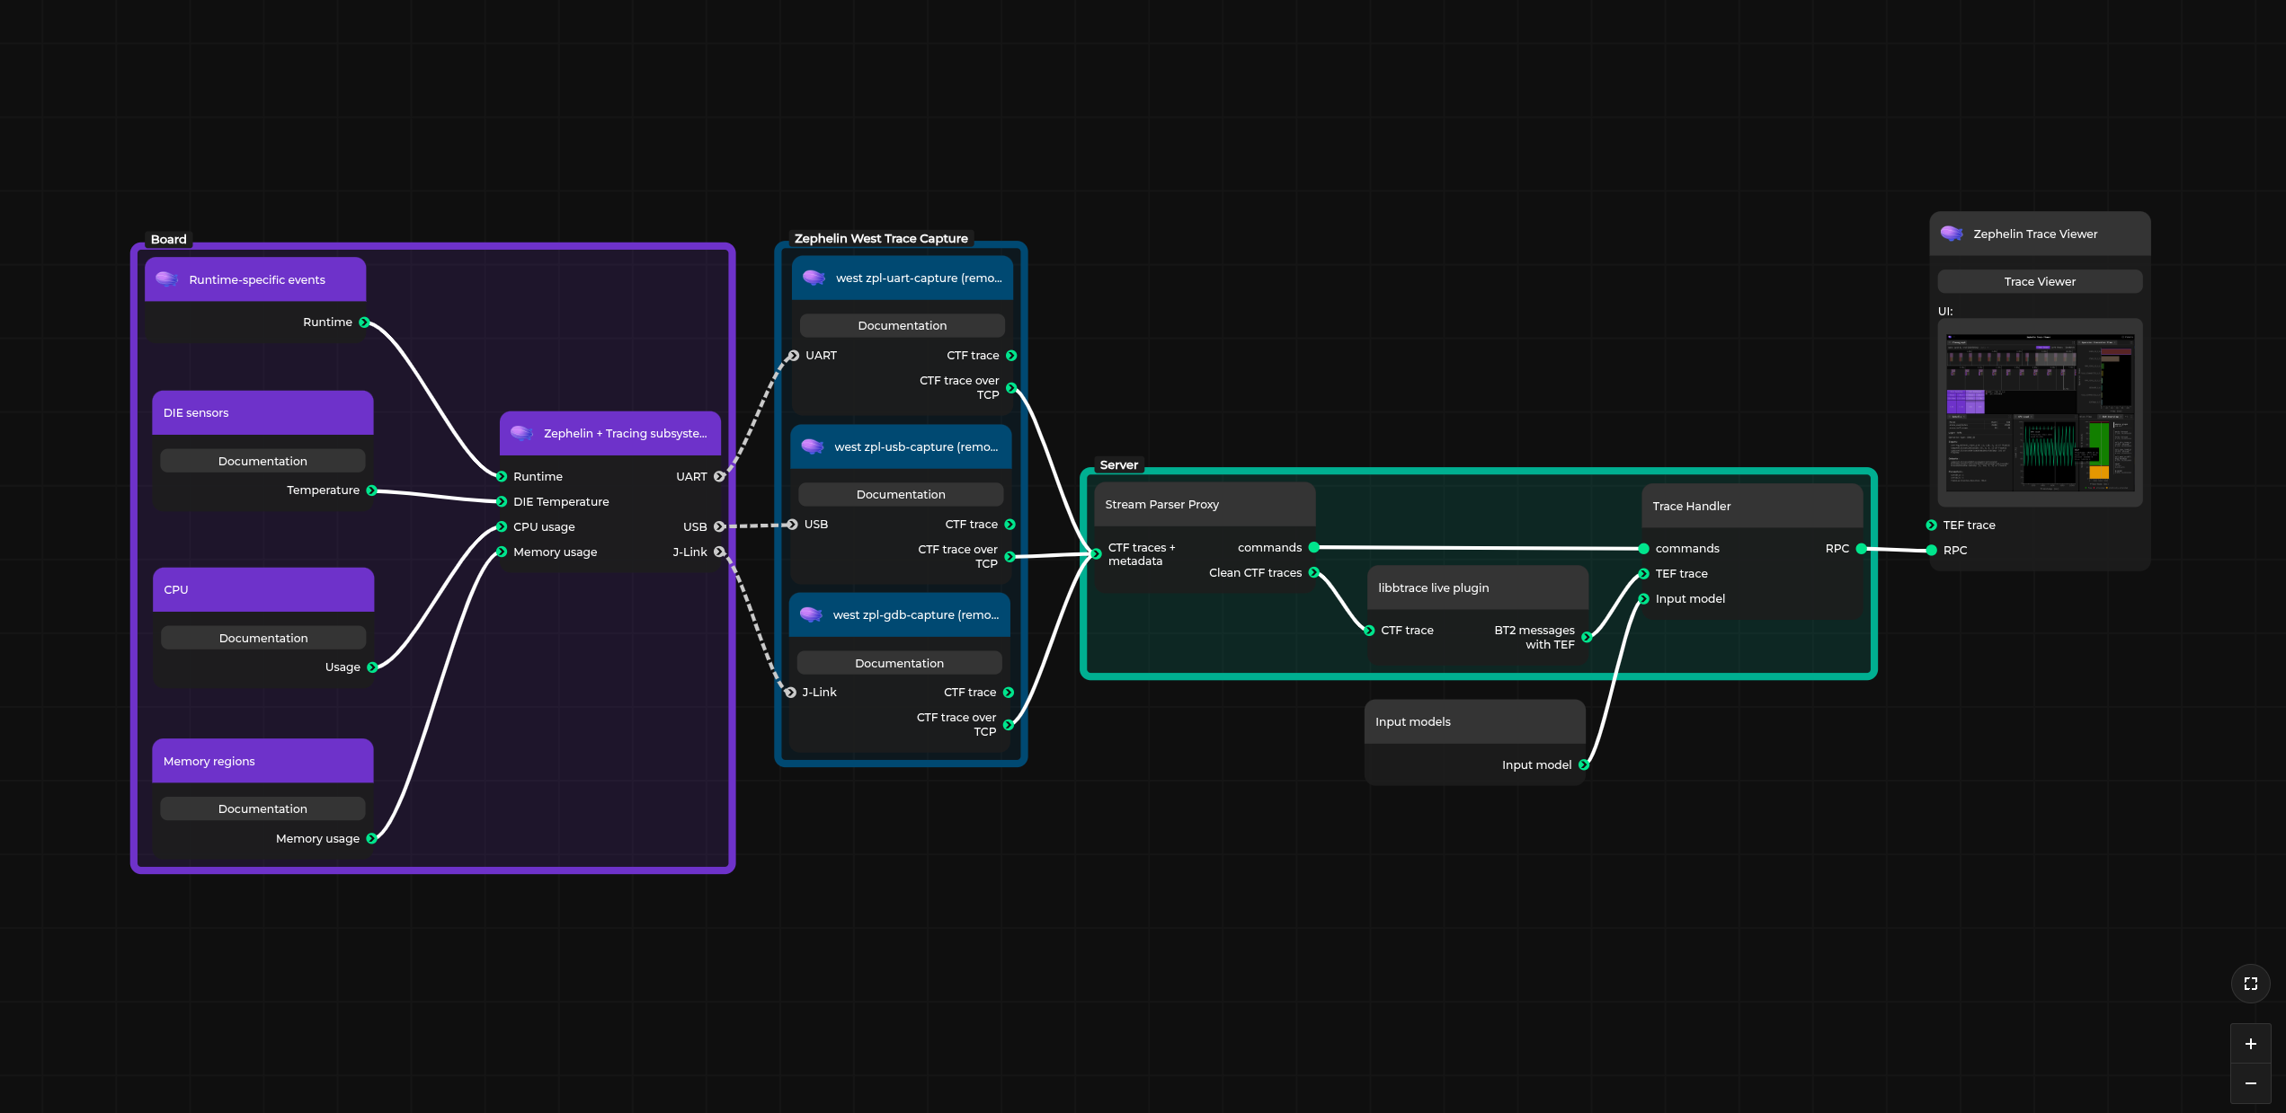Click the west zpl-uart-capture node logo icon
Viewport: 2286px width, 1113px height.
point(814,278)
